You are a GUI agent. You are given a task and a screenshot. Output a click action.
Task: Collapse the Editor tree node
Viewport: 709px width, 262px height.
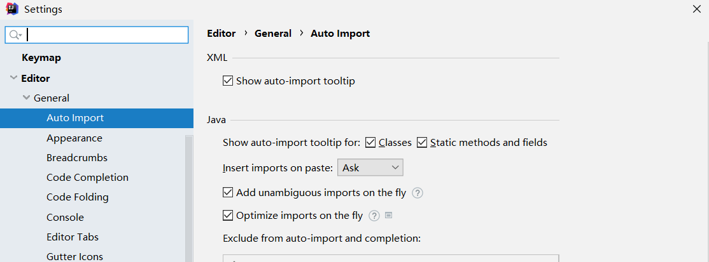click(14, 79)
